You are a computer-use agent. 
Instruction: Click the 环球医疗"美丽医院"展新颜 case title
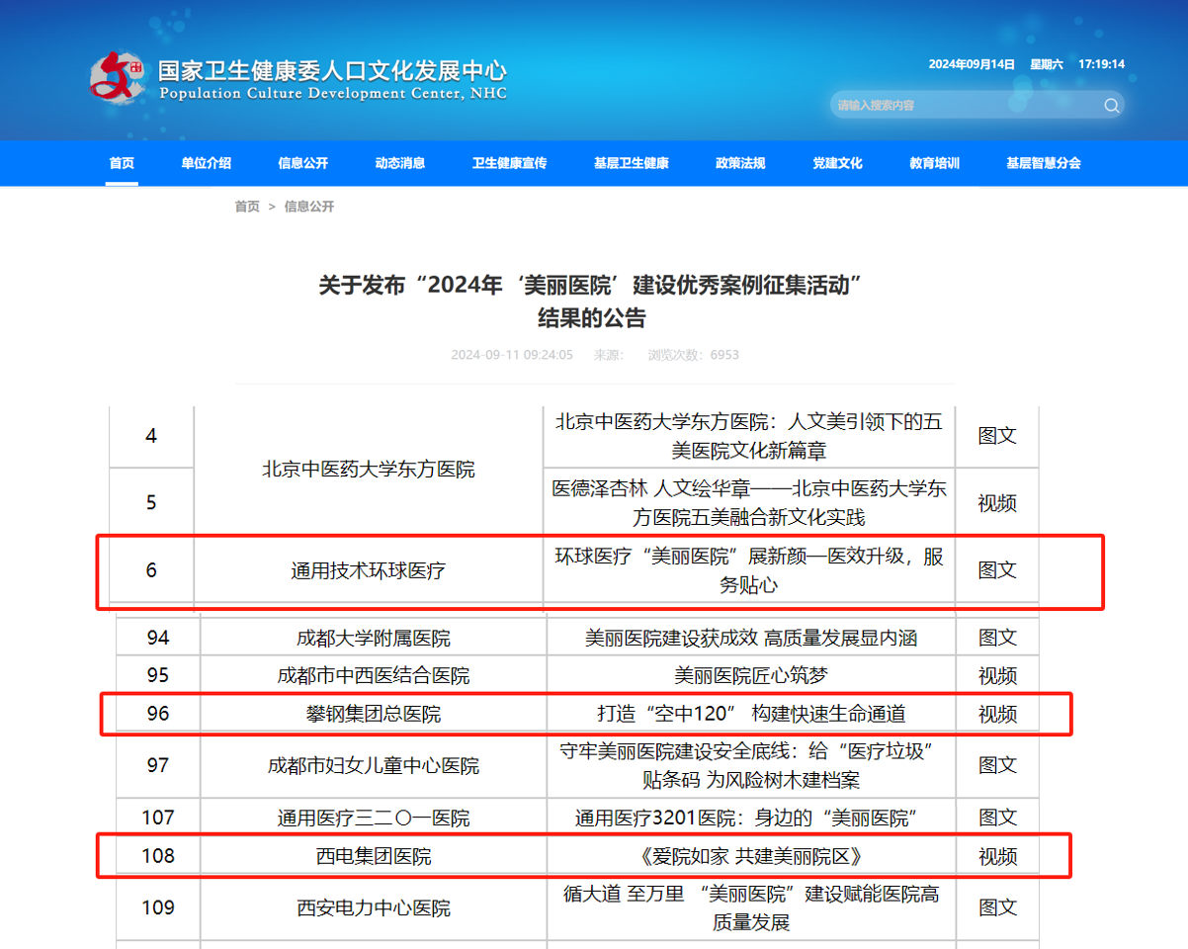(x=748, y=570)
